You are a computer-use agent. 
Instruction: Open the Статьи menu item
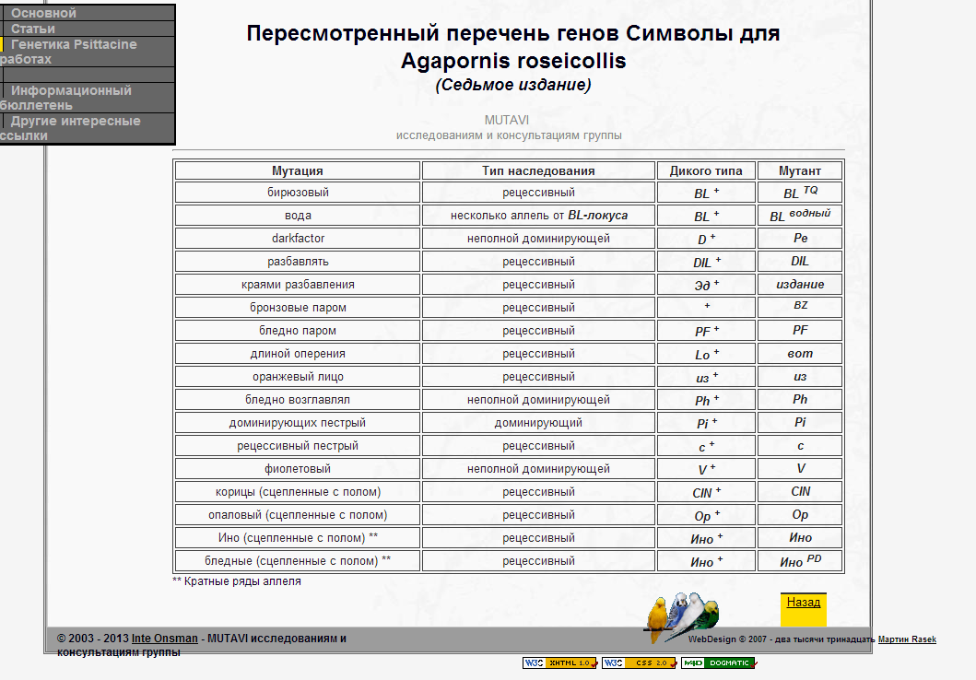pyautogui.click(x=88, y=29)
